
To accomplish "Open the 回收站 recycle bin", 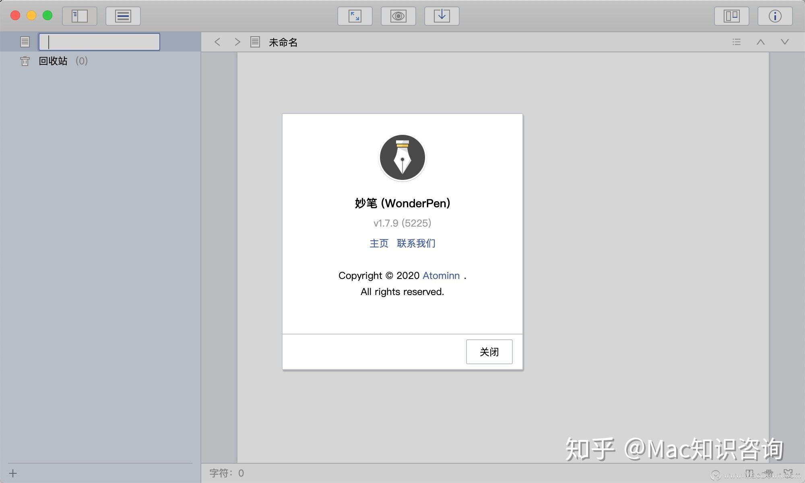I will [x=53, y=61].
